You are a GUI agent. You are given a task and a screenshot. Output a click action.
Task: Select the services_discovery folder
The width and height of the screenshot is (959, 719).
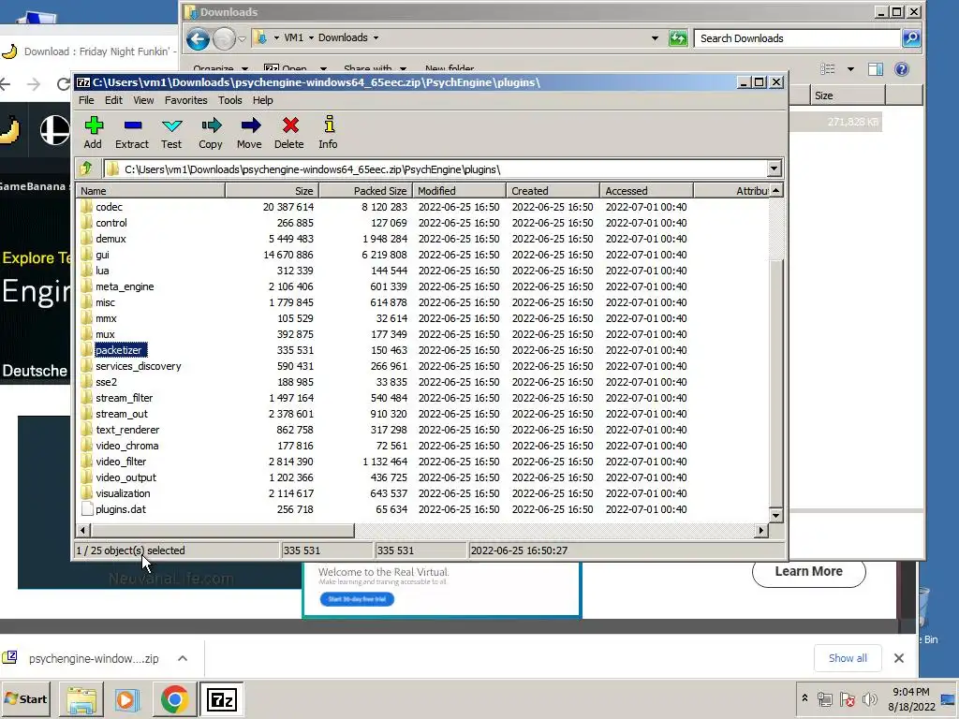(139, 366)
